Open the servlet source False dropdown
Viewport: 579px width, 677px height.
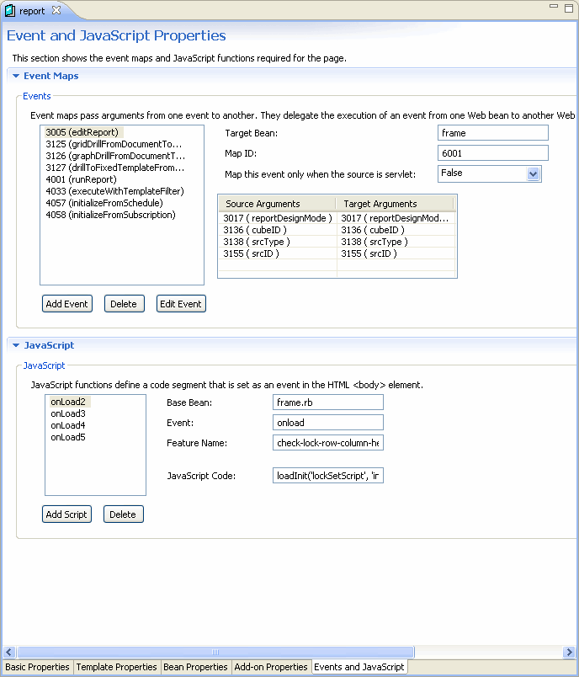534,173
